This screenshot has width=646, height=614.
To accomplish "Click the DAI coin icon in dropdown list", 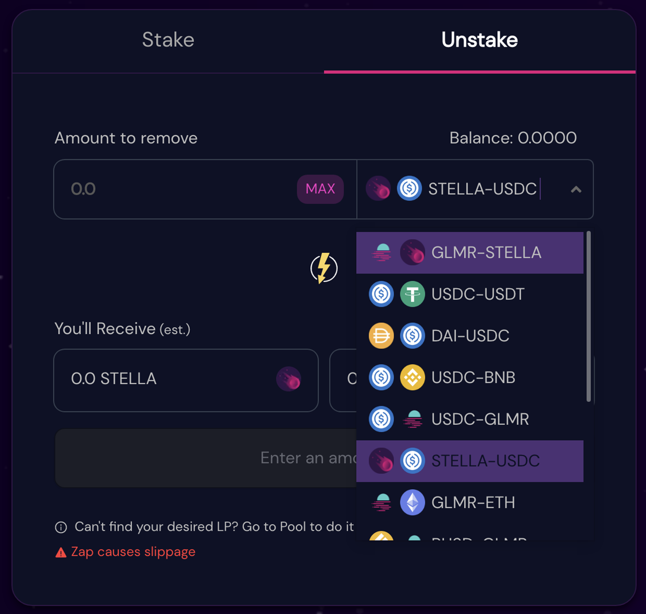I will click(381, 336).
